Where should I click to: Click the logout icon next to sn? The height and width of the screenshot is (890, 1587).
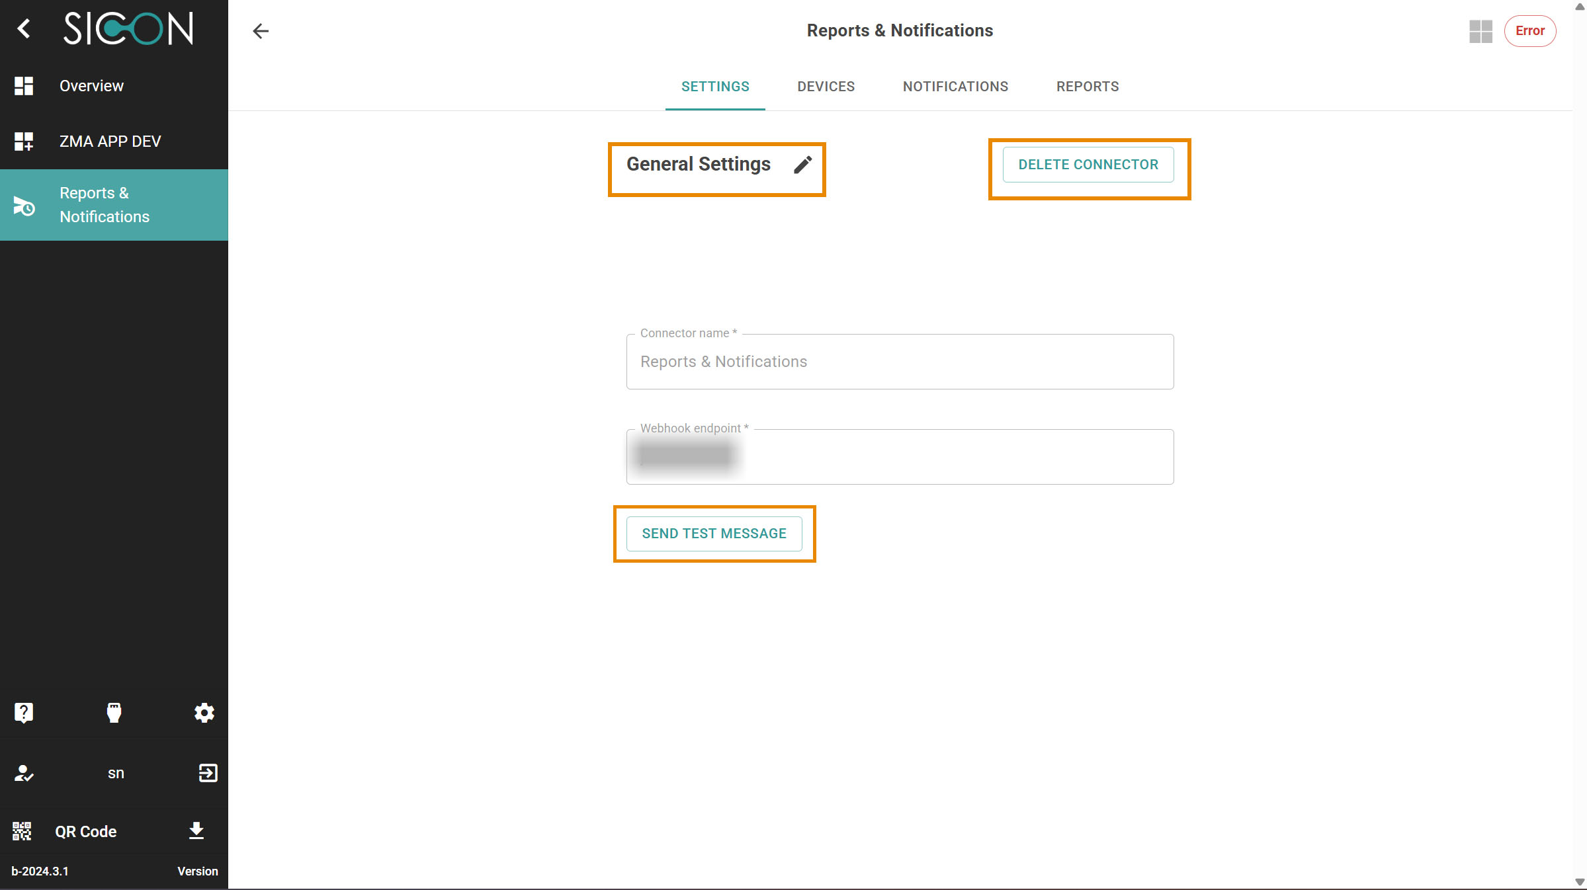(208, 773)
